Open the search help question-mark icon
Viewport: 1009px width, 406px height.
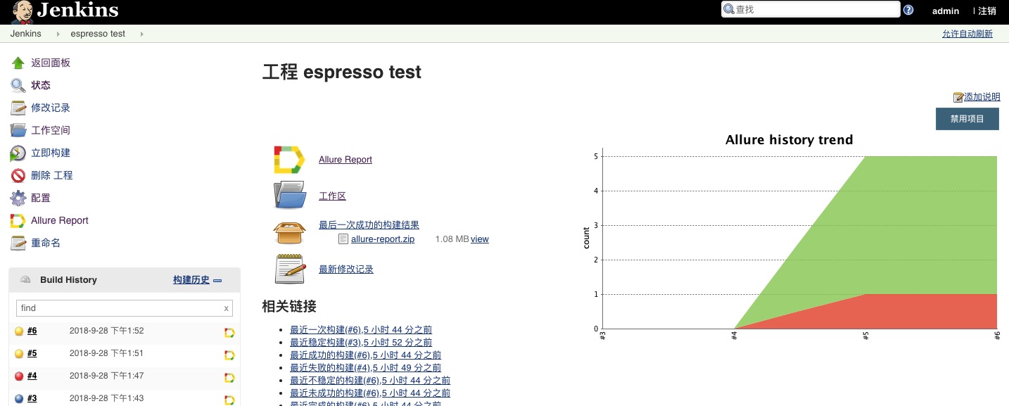(908, 10)
